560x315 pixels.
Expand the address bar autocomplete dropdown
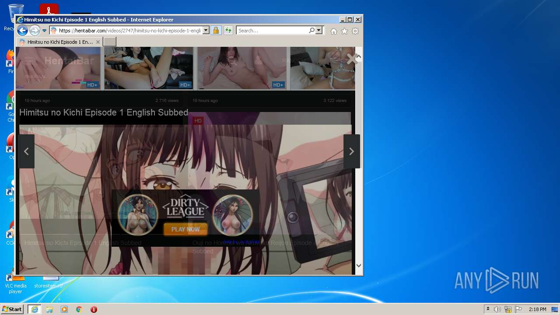coord(206,31)
